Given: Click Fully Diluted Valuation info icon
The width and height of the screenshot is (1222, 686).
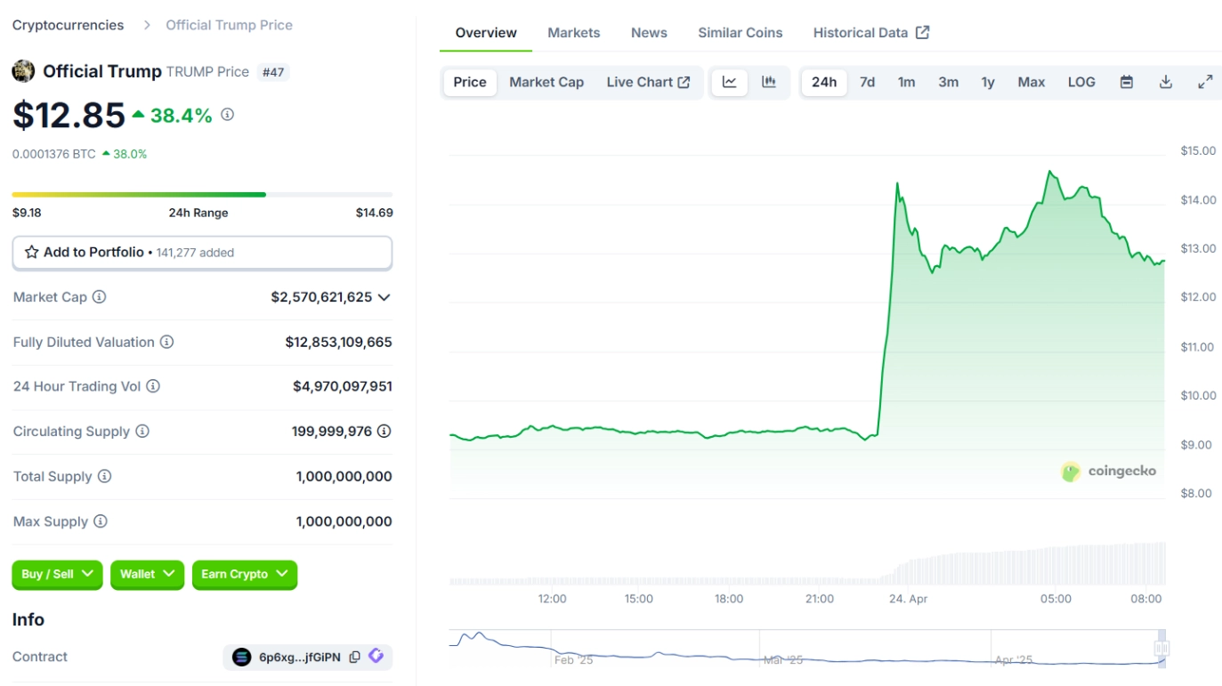Looking at the screenshot, I should pyautogui.click(x=166, y=342).
